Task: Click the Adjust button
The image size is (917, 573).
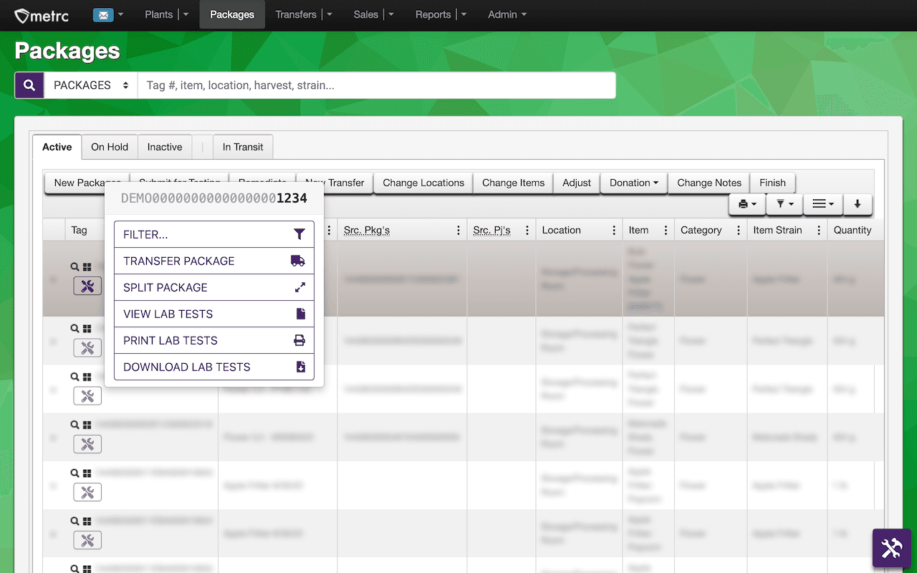Action: (577, 183)
